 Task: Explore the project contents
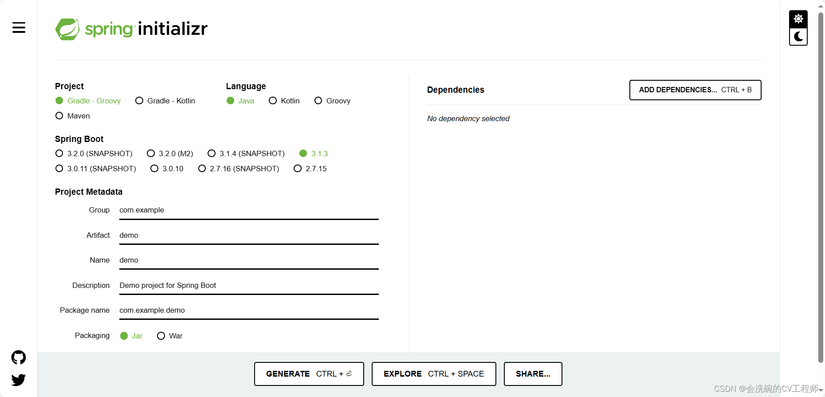[x=434, y=374]
